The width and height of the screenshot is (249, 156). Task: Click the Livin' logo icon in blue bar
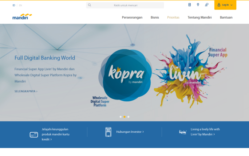pyautogui.click(x=183, y=132)
